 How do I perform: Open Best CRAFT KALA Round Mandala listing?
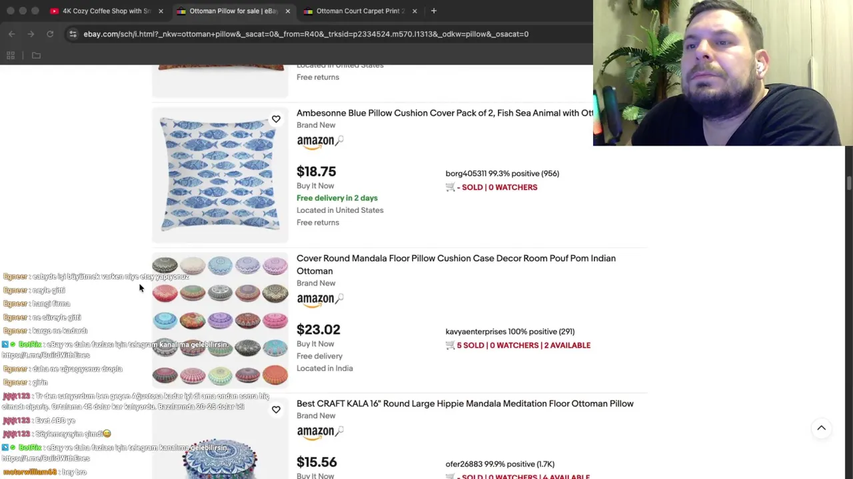(465, 404)
